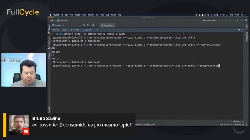Open the VCS menu
This screenshot has width=250, height=140.
point(107,15)
